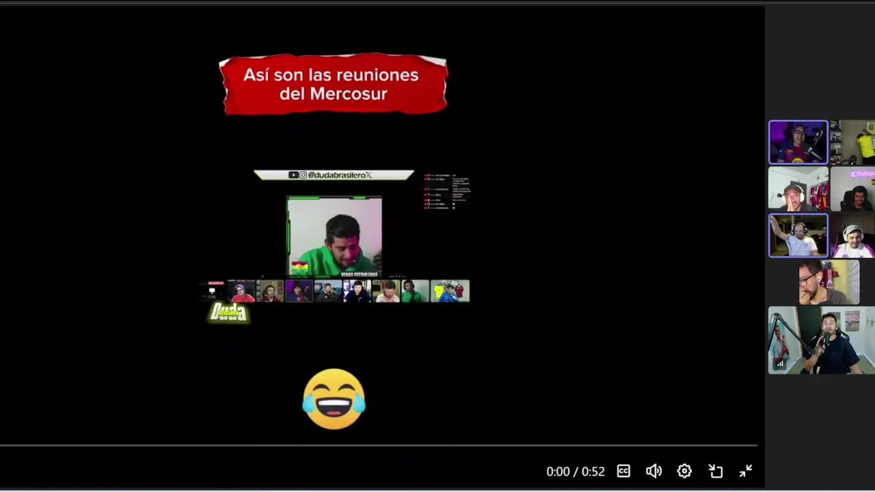Select the participant speaking into boom microphone
Image resolution: width=875 pixels, height=492 pixels.
pos(822,340)
